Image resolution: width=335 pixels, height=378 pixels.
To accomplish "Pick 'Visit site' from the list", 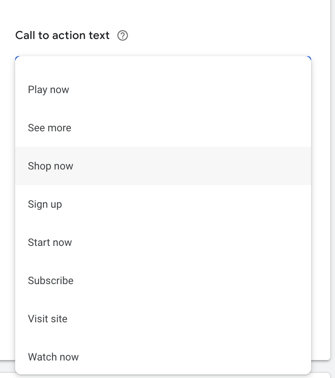I will [x=48, y=319].
